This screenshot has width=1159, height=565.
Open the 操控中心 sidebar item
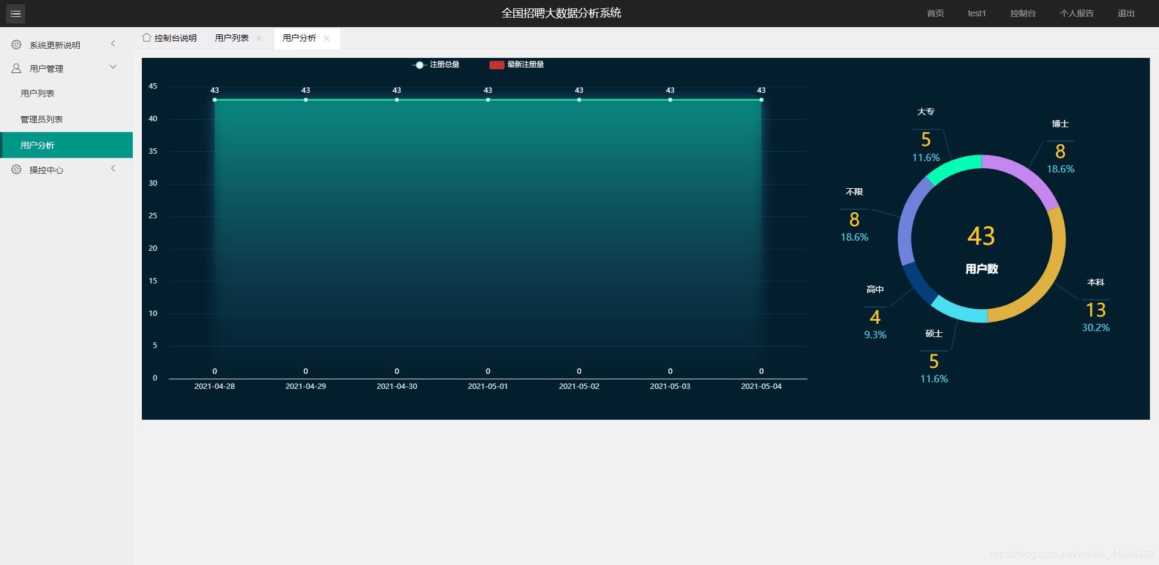[x=66, y=169]
